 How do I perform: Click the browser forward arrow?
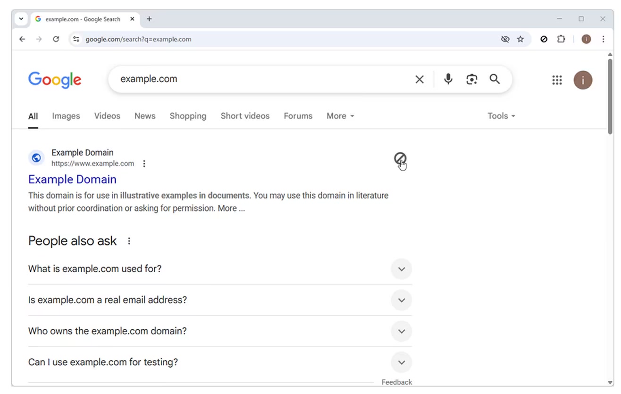point(39,39)
